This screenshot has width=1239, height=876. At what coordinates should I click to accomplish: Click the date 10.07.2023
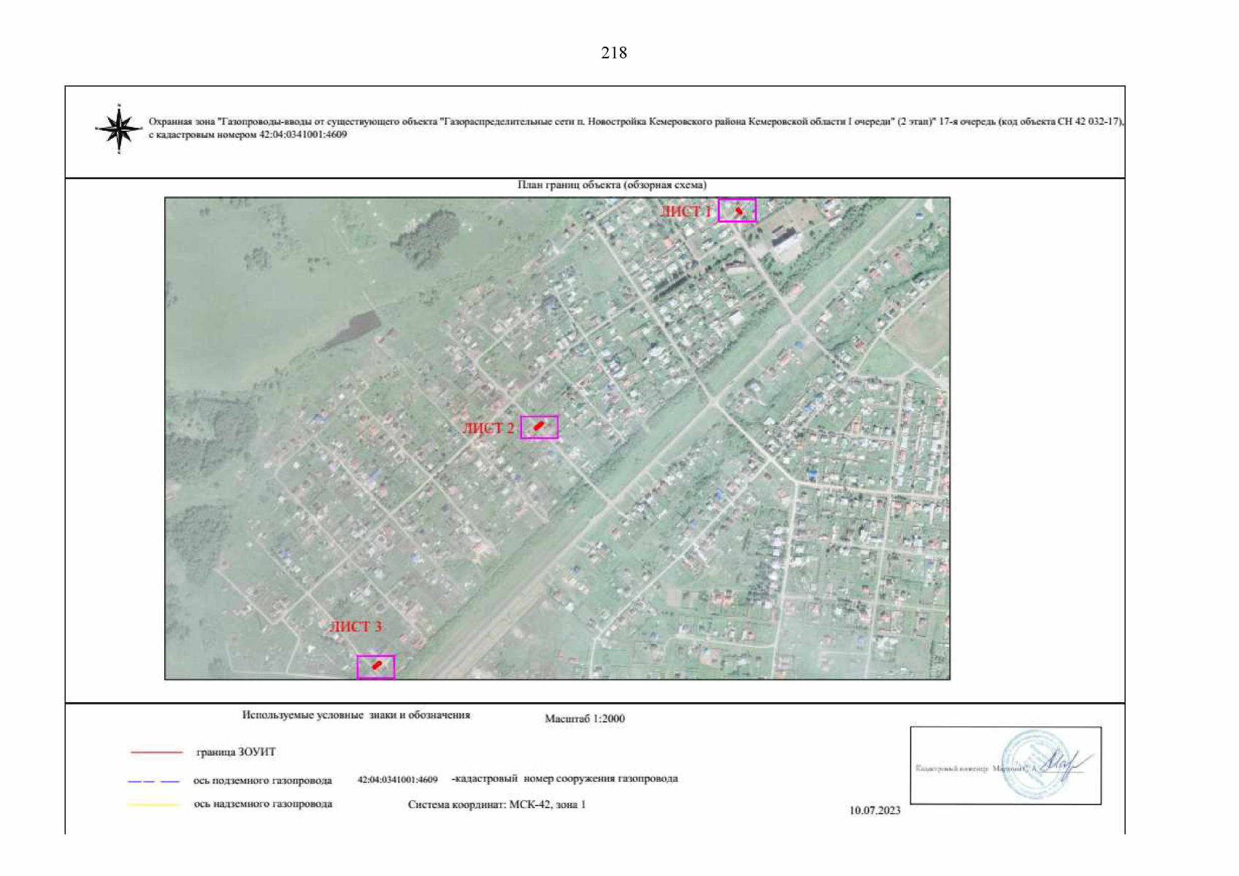pyautogui.click(x=875, y=810)
